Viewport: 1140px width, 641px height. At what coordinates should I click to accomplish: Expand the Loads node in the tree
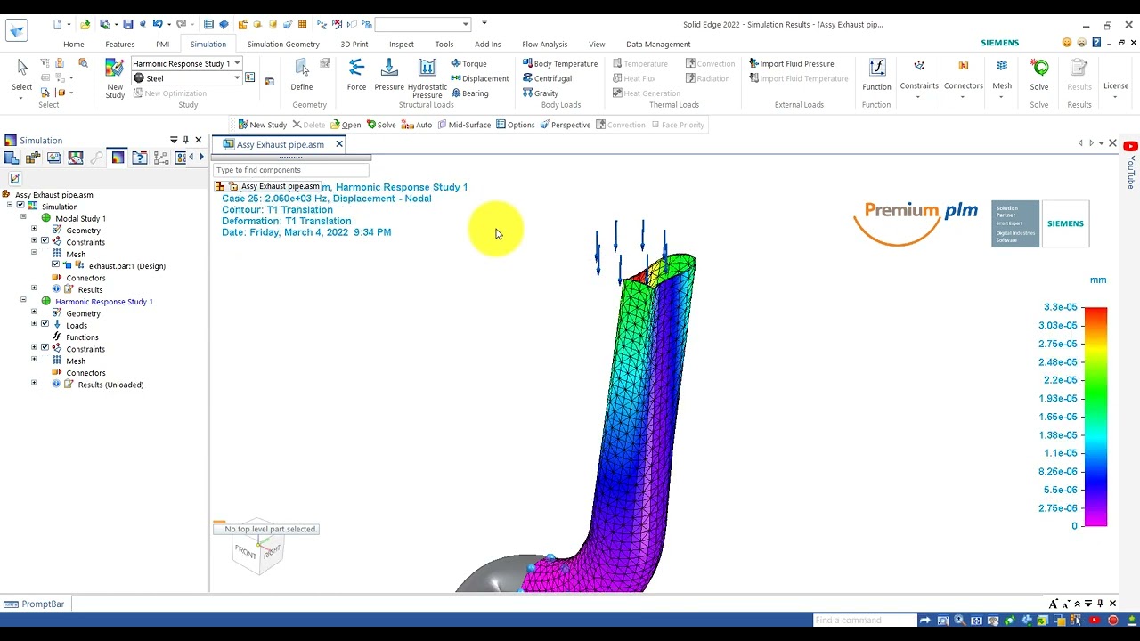pyautogui.click(x=34, y=325)
